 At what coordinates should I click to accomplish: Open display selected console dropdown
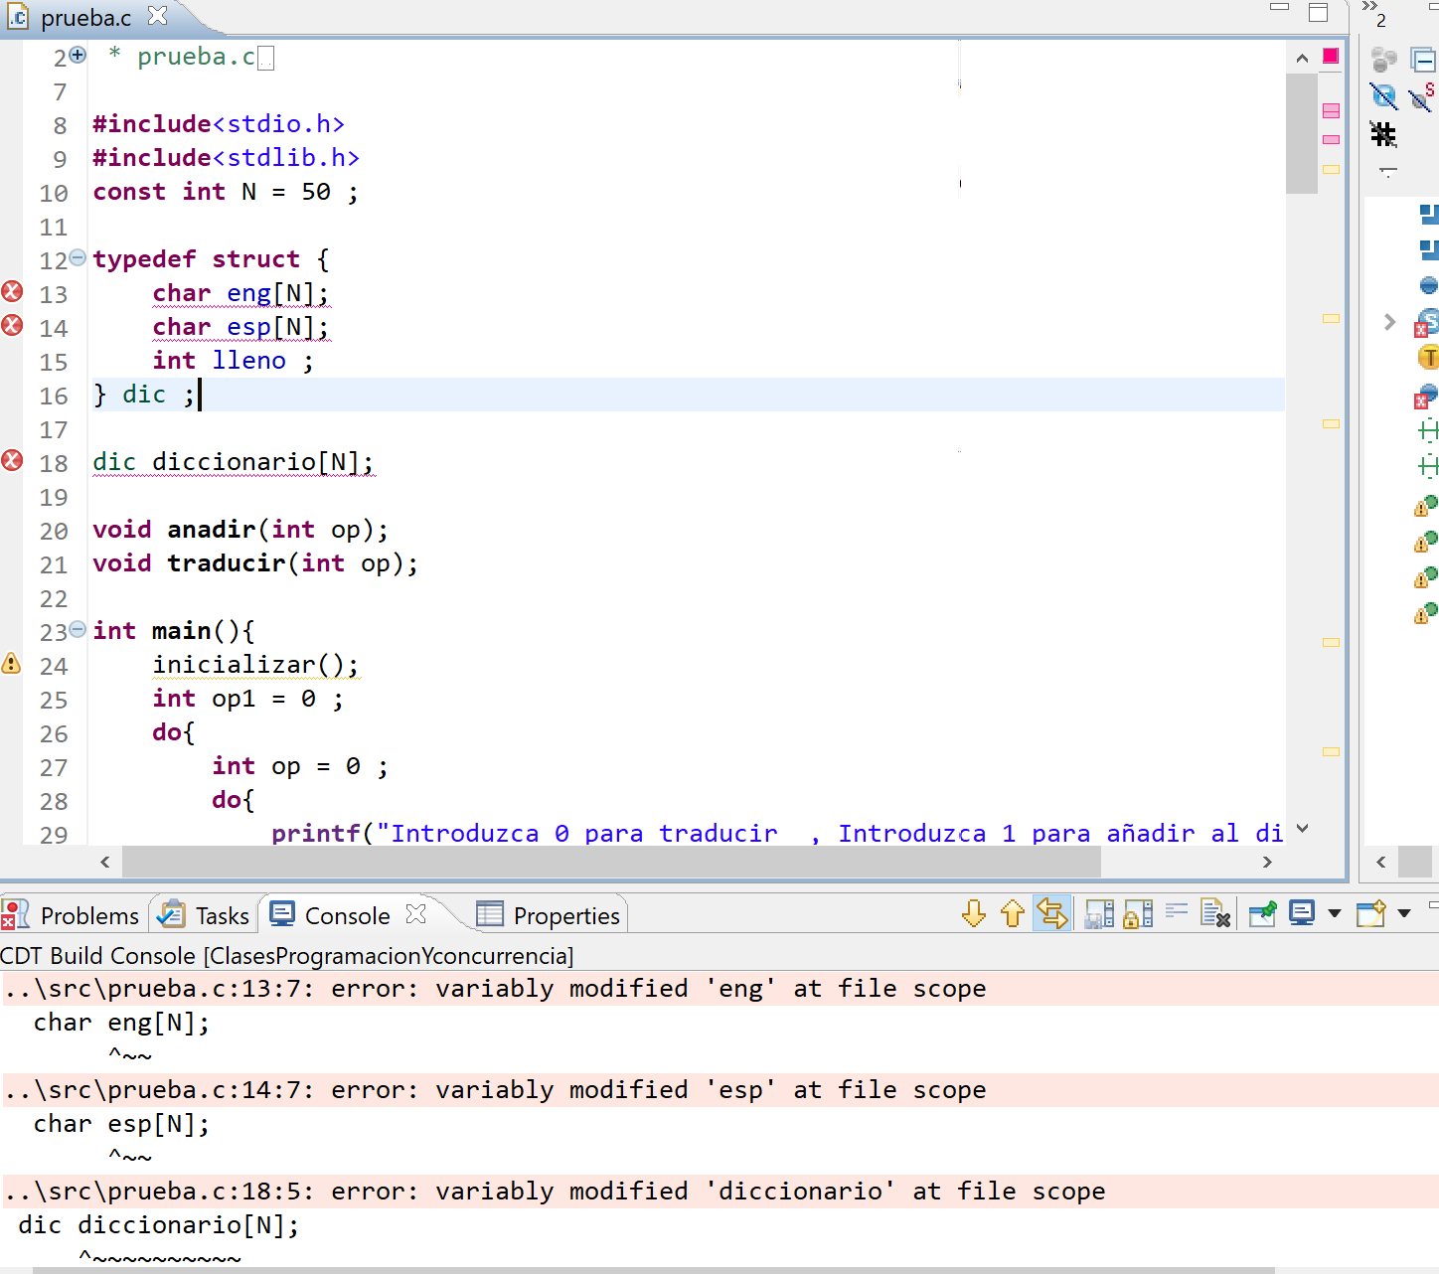pyautogui.click(x=1335, y=913)
